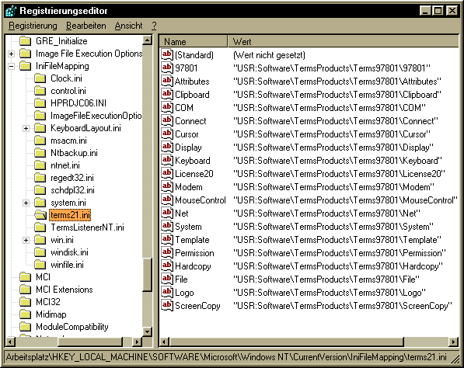This screenshot has width=464, height=368.
Task: Select the Permission value entry
Action: 194,253
